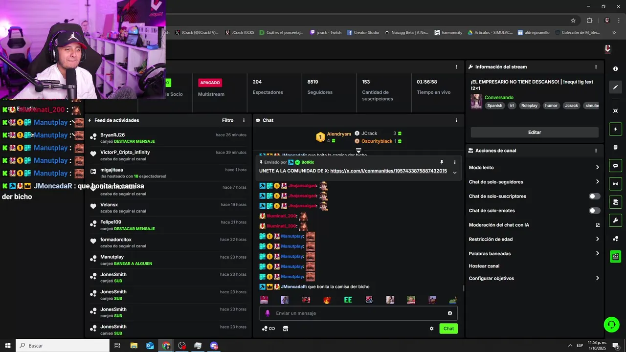626x352 pixels.
Task: Click Enviar un mensaje input field
Action: pyautogui.click(x=358, y=313)
